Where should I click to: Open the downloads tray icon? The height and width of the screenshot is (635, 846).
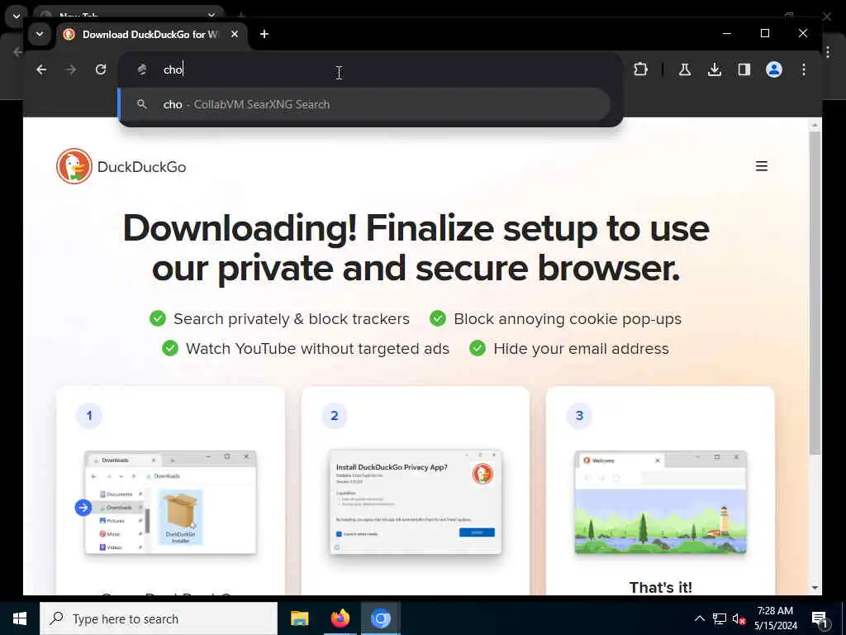715,69
